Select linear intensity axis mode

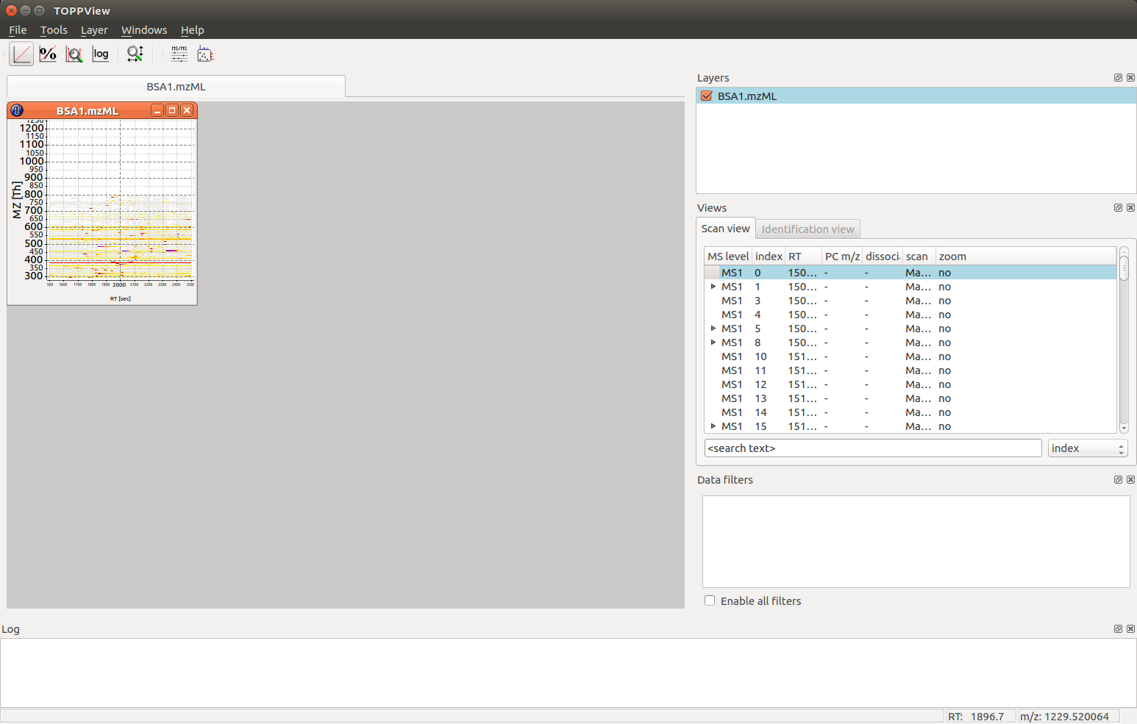tap(21, 54)
